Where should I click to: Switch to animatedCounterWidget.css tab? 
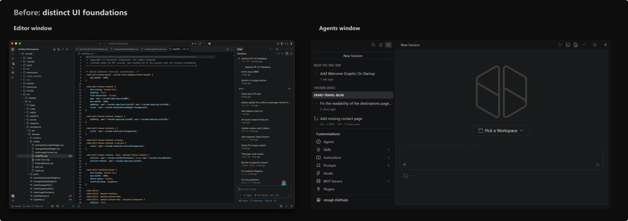coord(92,49)
